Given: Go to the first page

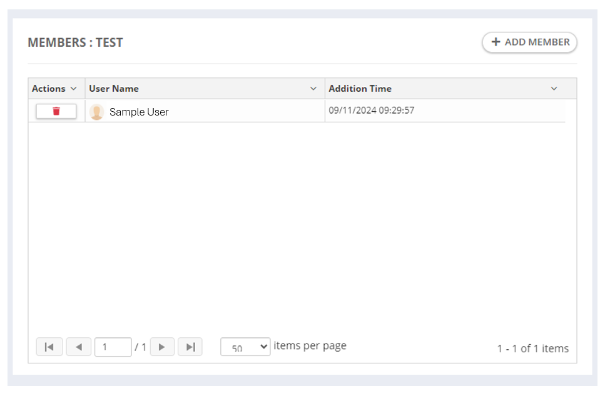Looking at the screenshot, I should point(49,347).
